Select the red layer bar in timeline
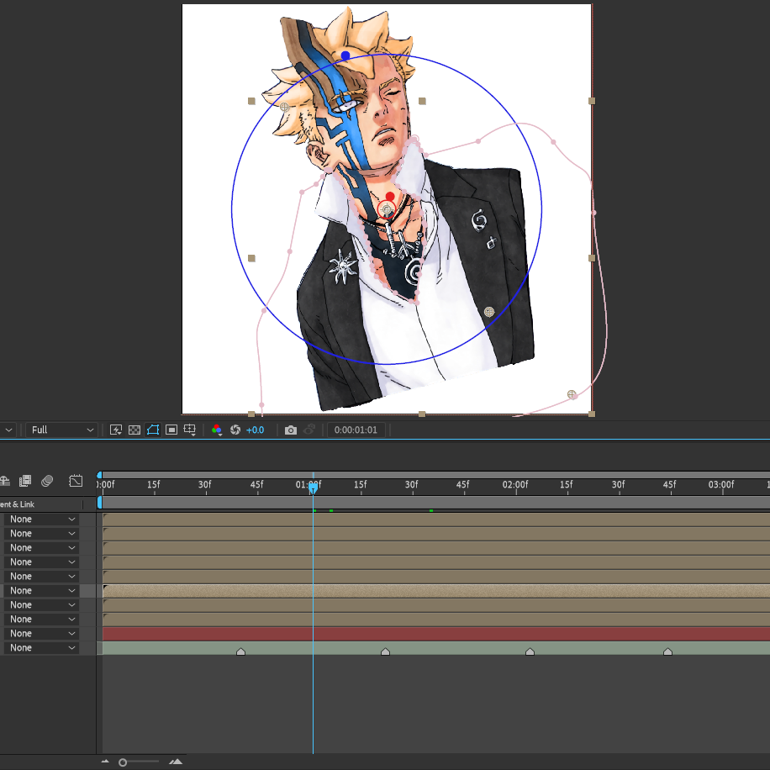This screenshot has height=770, width=770. [436, 634]
